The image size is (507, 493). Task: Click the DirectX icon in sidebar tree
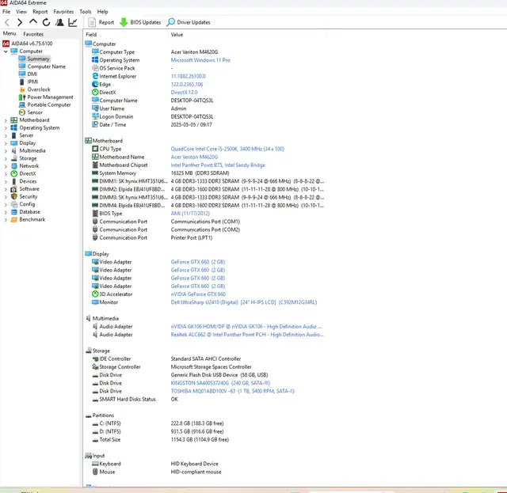point(14,173)
